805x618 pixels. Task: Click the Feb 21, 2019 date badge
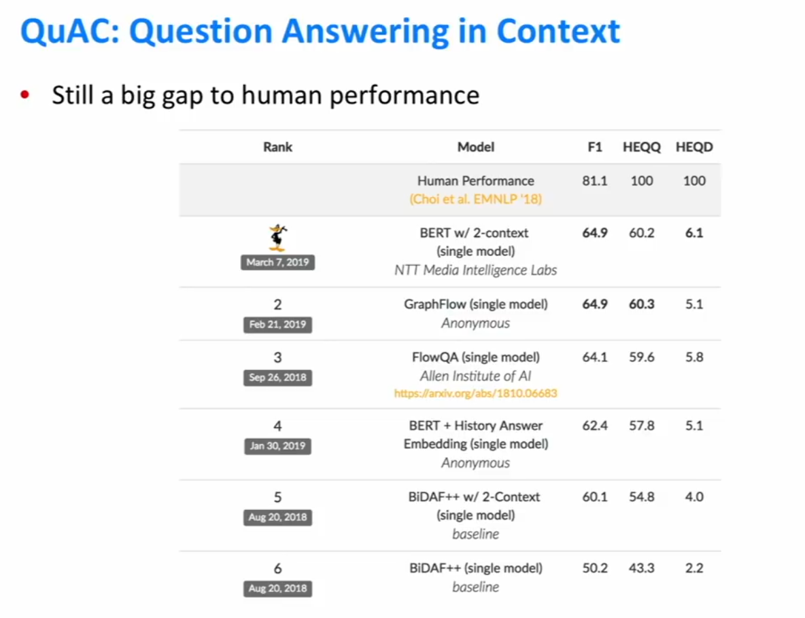tap(278, 325)
